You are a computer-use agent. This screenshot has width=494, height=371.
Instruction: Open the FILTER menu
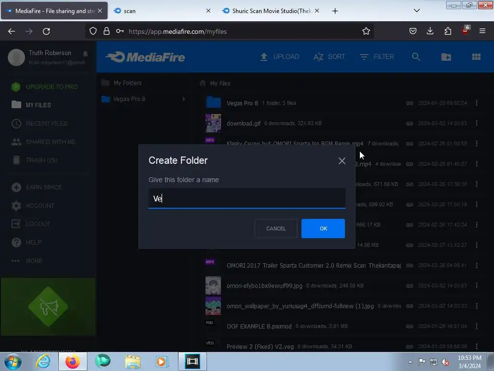pos(377,57)
